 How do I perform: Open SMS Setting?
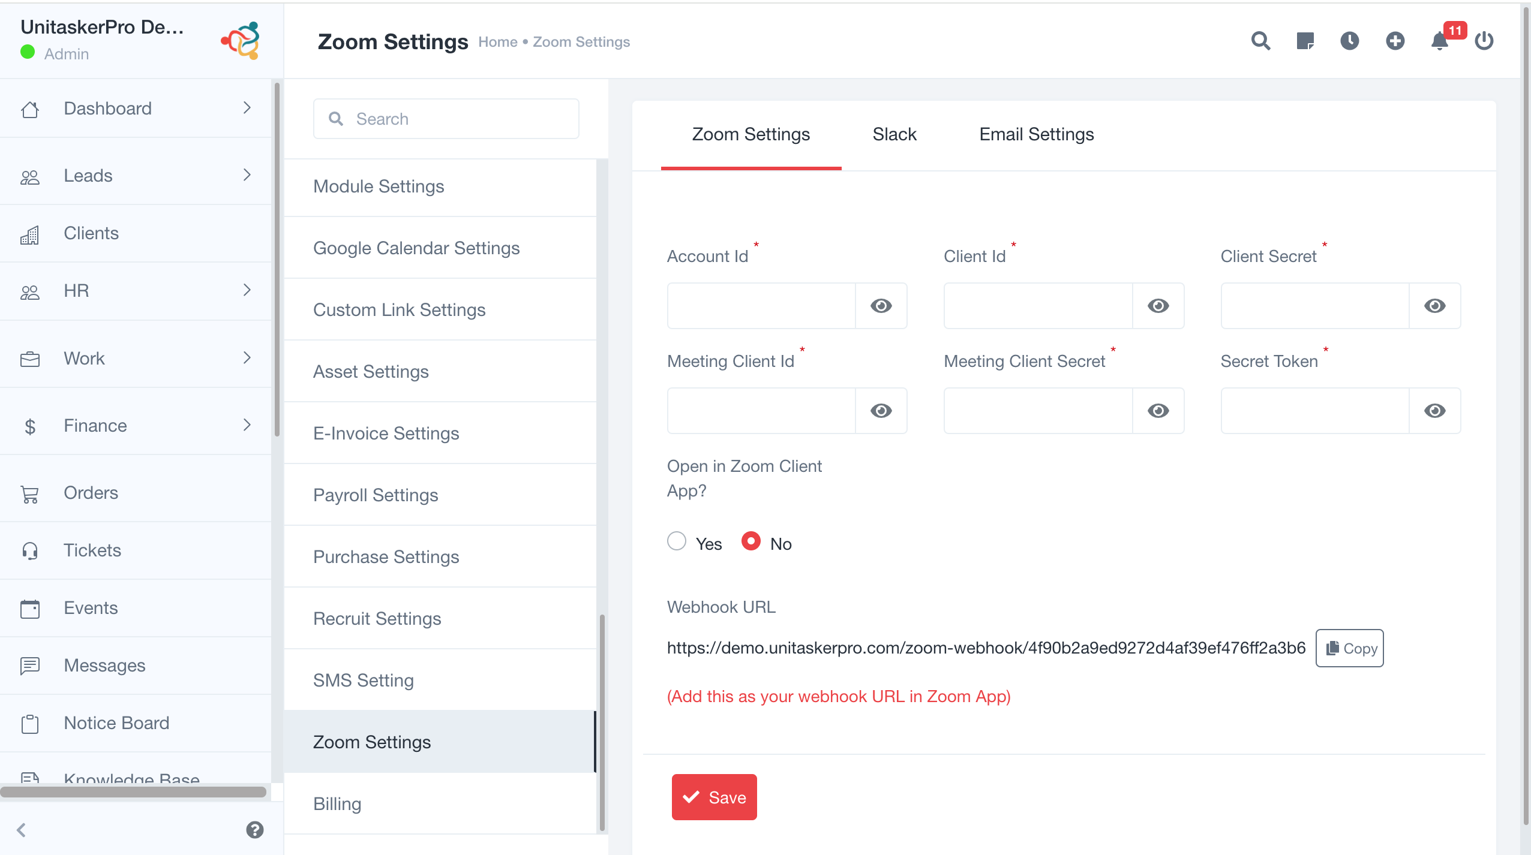pos(440,681)
